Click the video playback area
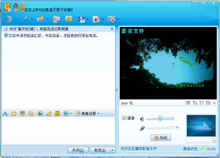The height and width of the screenshot is (158, 220). pyautogui.click(x=168, y=63)
